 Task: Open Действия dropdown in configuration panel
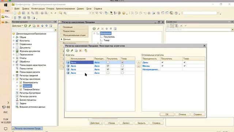[17, 26]
